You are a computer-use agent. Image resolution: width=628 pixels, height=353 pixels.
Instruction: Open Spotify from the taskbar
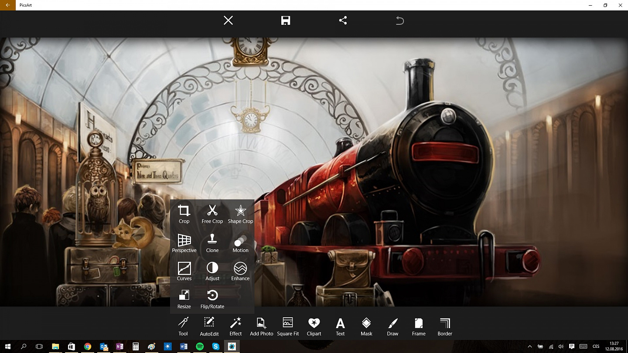tap(200, 347)
